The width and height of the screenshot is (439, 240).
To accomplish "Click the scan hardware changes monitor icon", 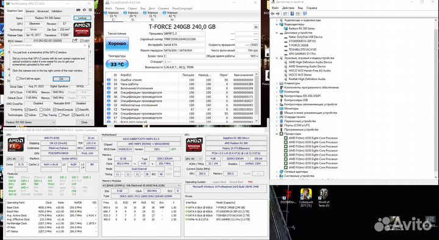I will [305, 13].
